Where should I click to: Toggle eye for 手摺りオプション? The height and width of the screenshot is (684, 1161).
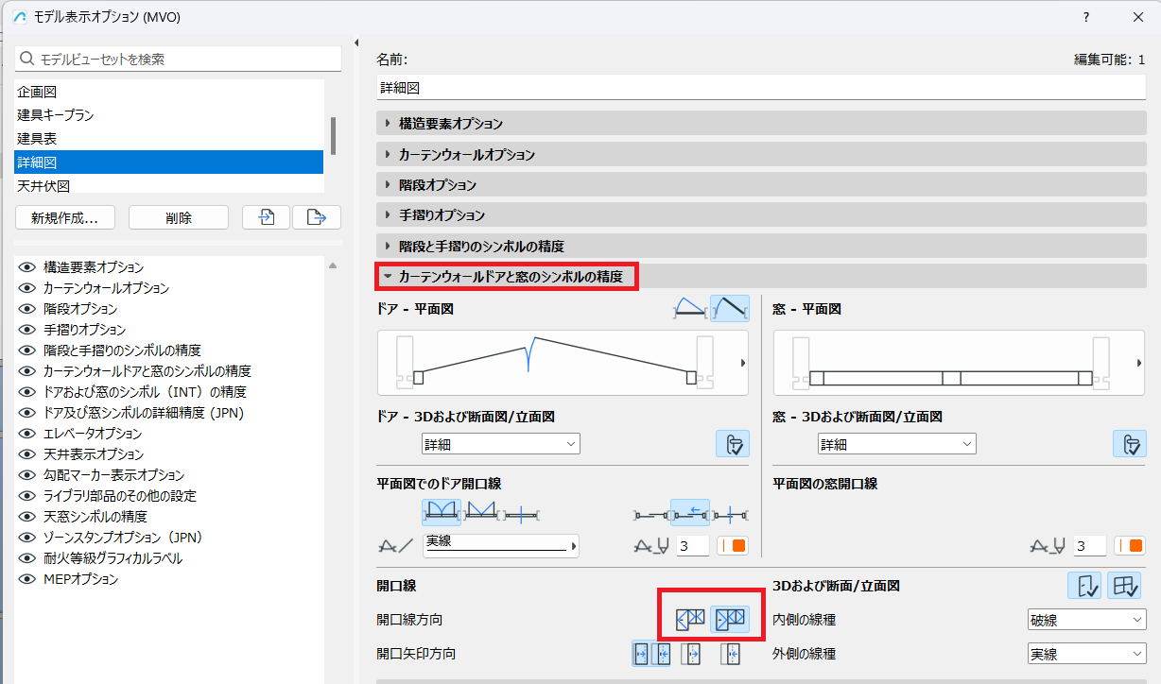click(x=26, y=330)
